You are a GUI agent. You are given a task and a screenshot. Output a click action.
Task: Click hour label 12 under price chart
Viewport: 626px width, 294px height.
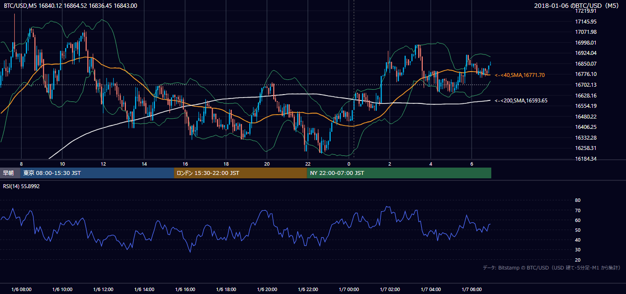click(103, 164)
